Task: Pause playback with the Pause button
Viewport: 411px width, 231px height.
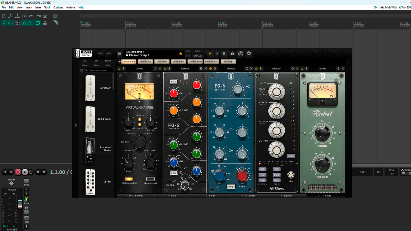Action: pyautogui.click(x=44, y=172)
